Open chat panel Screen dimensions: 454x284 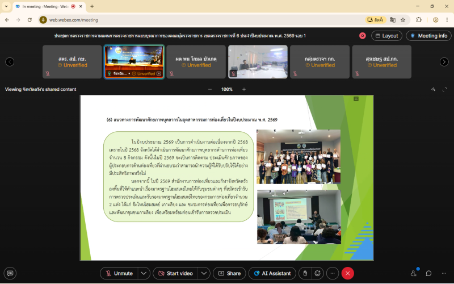428,273
